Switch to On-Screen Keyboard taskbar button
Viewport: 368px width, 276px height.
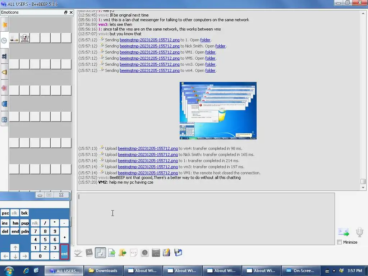(x=301, y=271)
